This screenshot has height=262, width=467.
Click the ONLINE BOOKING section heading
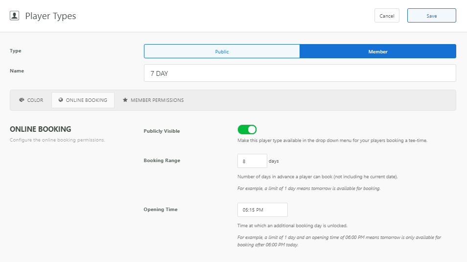(41, 129)
